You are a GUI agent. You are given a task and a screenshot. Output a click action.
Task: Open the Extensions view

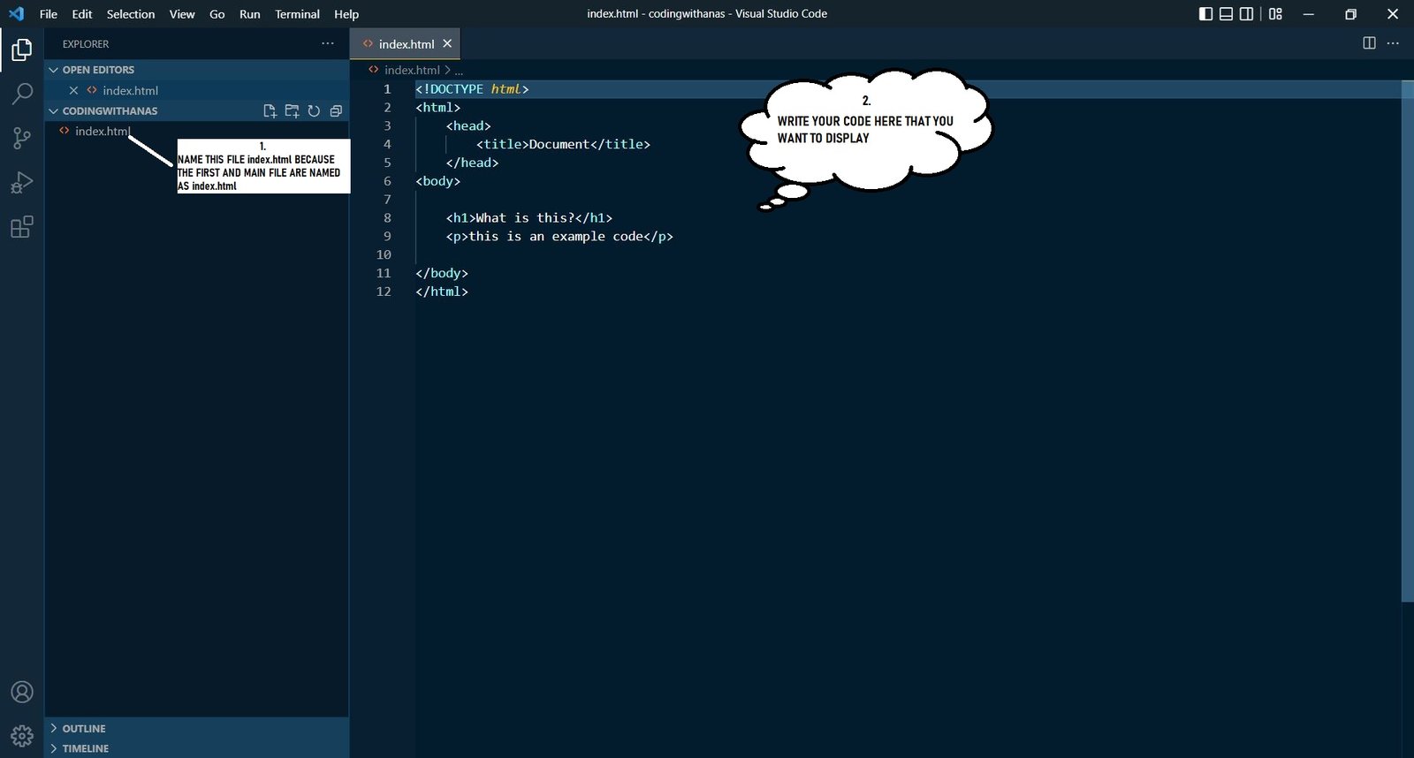point(21,227)
